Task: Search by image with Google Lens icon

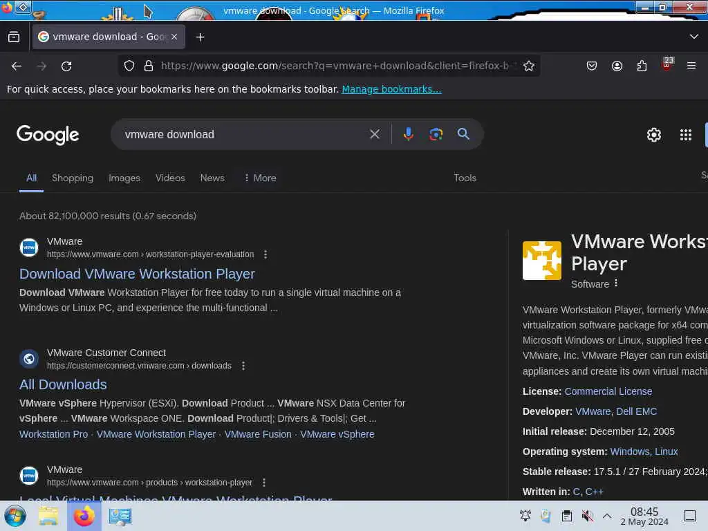Action: 436,134
